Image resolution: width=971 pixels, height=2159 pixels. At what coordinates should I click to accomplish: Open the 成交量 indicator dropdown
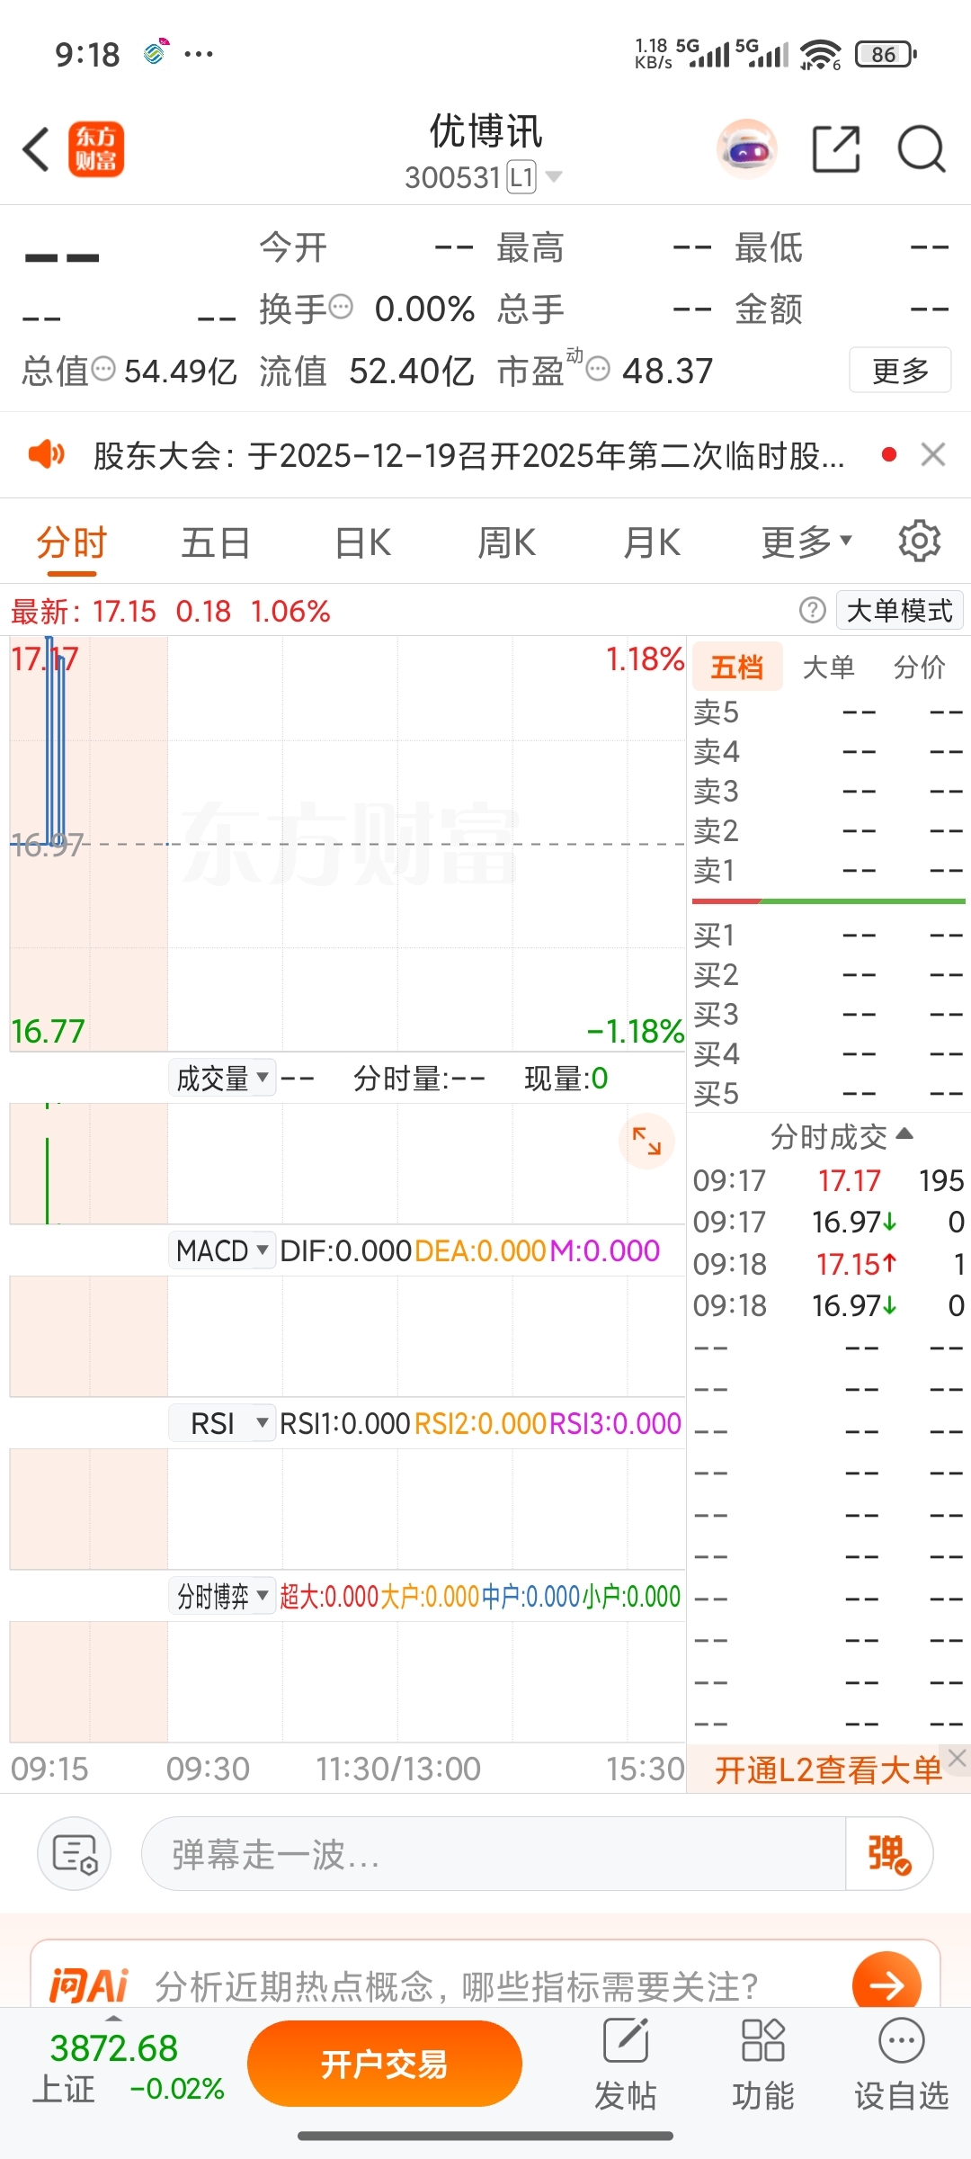click(x=222, y=1078)
